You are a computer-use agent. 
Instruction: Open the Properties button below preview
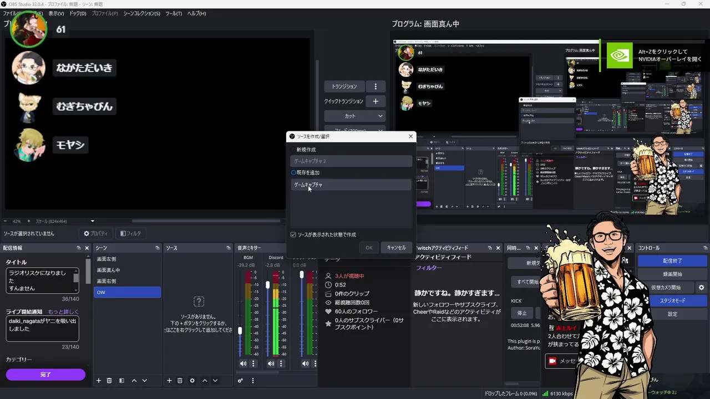(96, 234)
